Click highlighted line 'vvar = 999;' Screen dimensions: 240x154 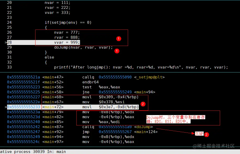[x=67, y=42]
